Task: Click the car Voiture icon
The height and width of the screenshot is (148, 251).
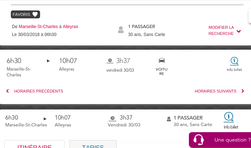Action: (162, 60)
